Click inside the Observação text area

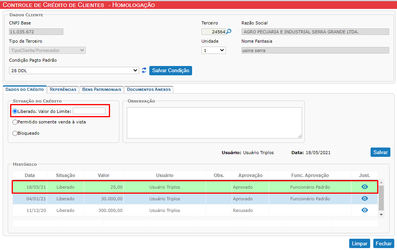pyautogui.click(x=214, y=123)
